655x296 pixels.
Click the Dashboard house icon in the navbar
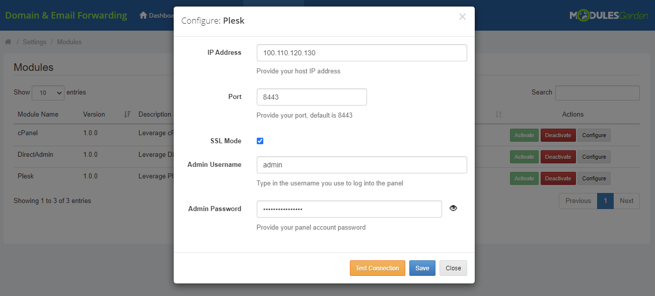(x=142, y=15)
